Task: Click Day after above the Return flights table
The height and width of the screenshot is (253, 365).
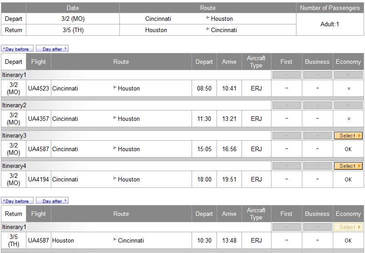Action: [52, 201]
